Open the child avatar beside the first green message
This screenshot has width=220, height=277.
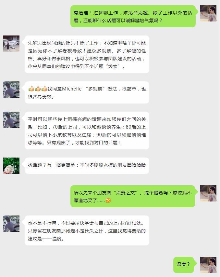pyautogui.click(x=208, y=13)
